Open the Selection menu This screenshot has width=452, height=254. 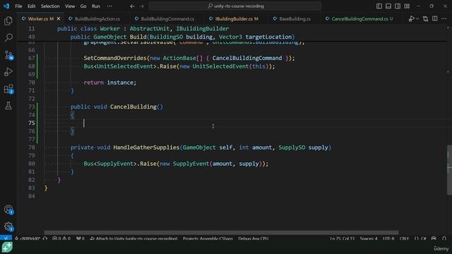[x=50, y=6]
